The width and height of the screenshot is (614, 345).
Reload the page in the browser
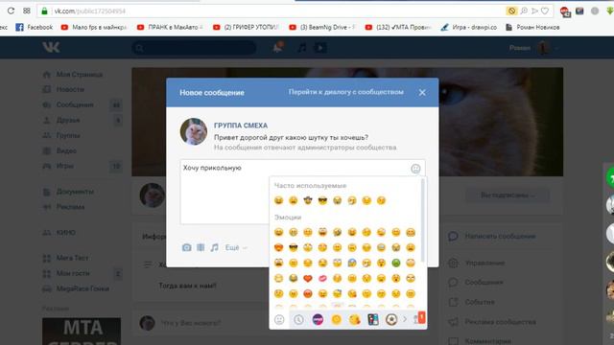[11, 11]
